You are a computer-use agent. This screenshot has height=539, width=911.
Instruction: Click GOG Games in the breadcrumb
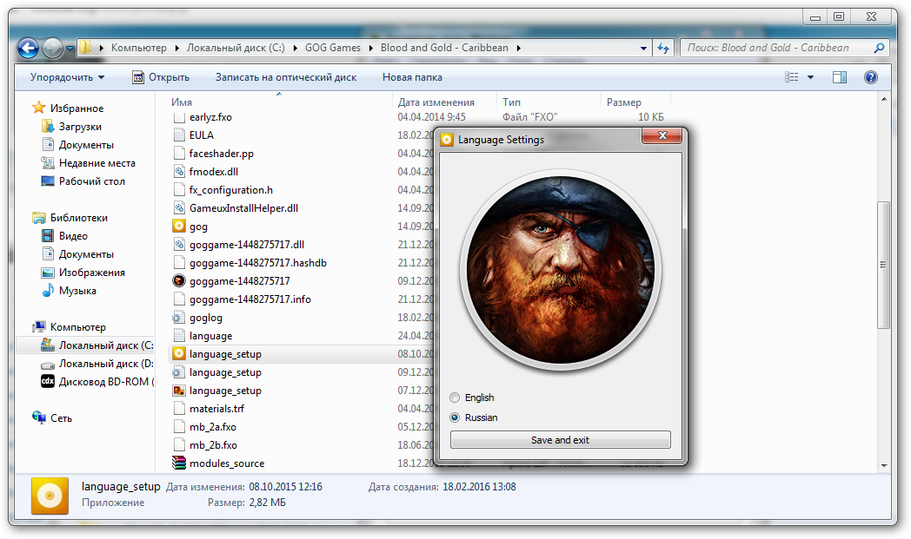pyautogui.click(x=333, y=48)
